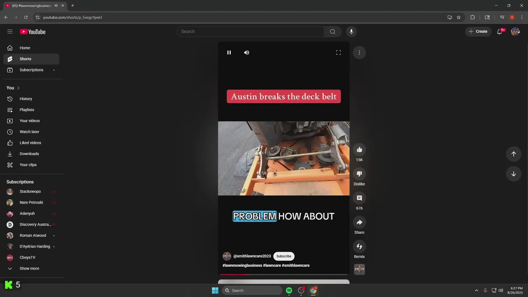
Task: Click the taskbar Search box
Action: 252,290
